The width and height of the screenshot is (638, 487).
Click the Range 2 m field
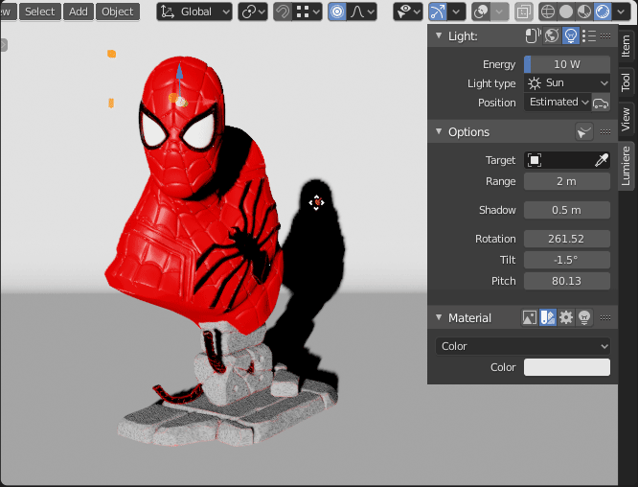(x=567, y=181)
